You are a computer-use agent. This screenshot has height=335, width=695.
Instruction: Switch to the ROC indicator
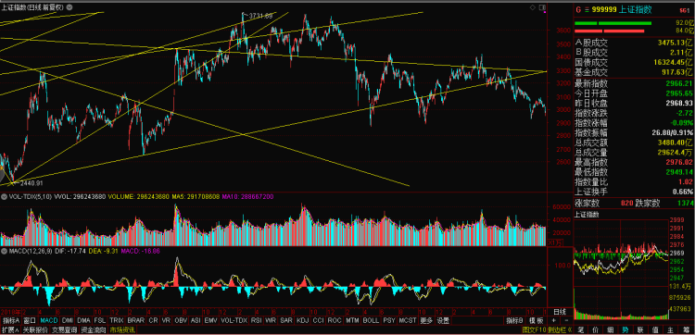pos(335,320)
